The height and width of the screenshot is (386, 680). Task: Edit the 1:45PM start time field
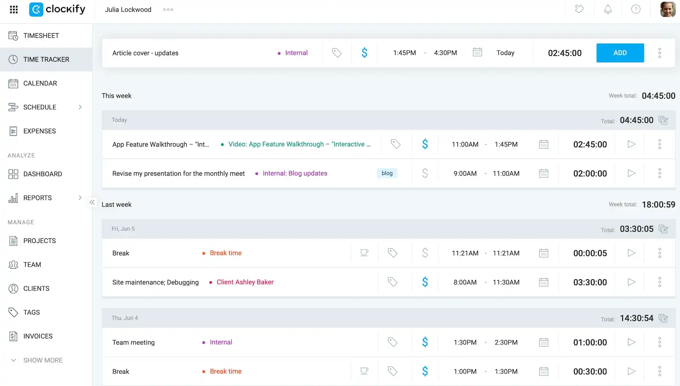(x=405, y=53)
